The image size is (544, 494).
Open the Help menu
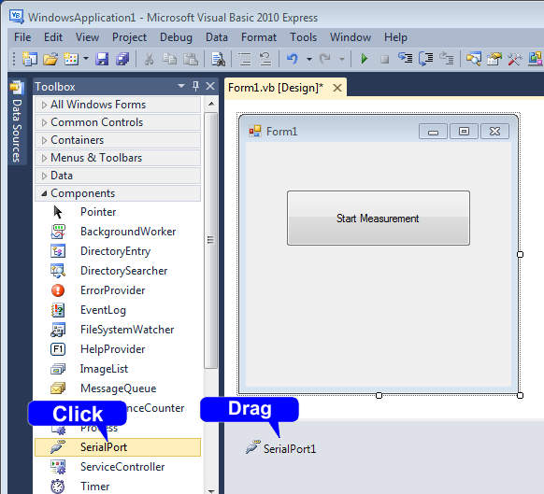point(395,37)
